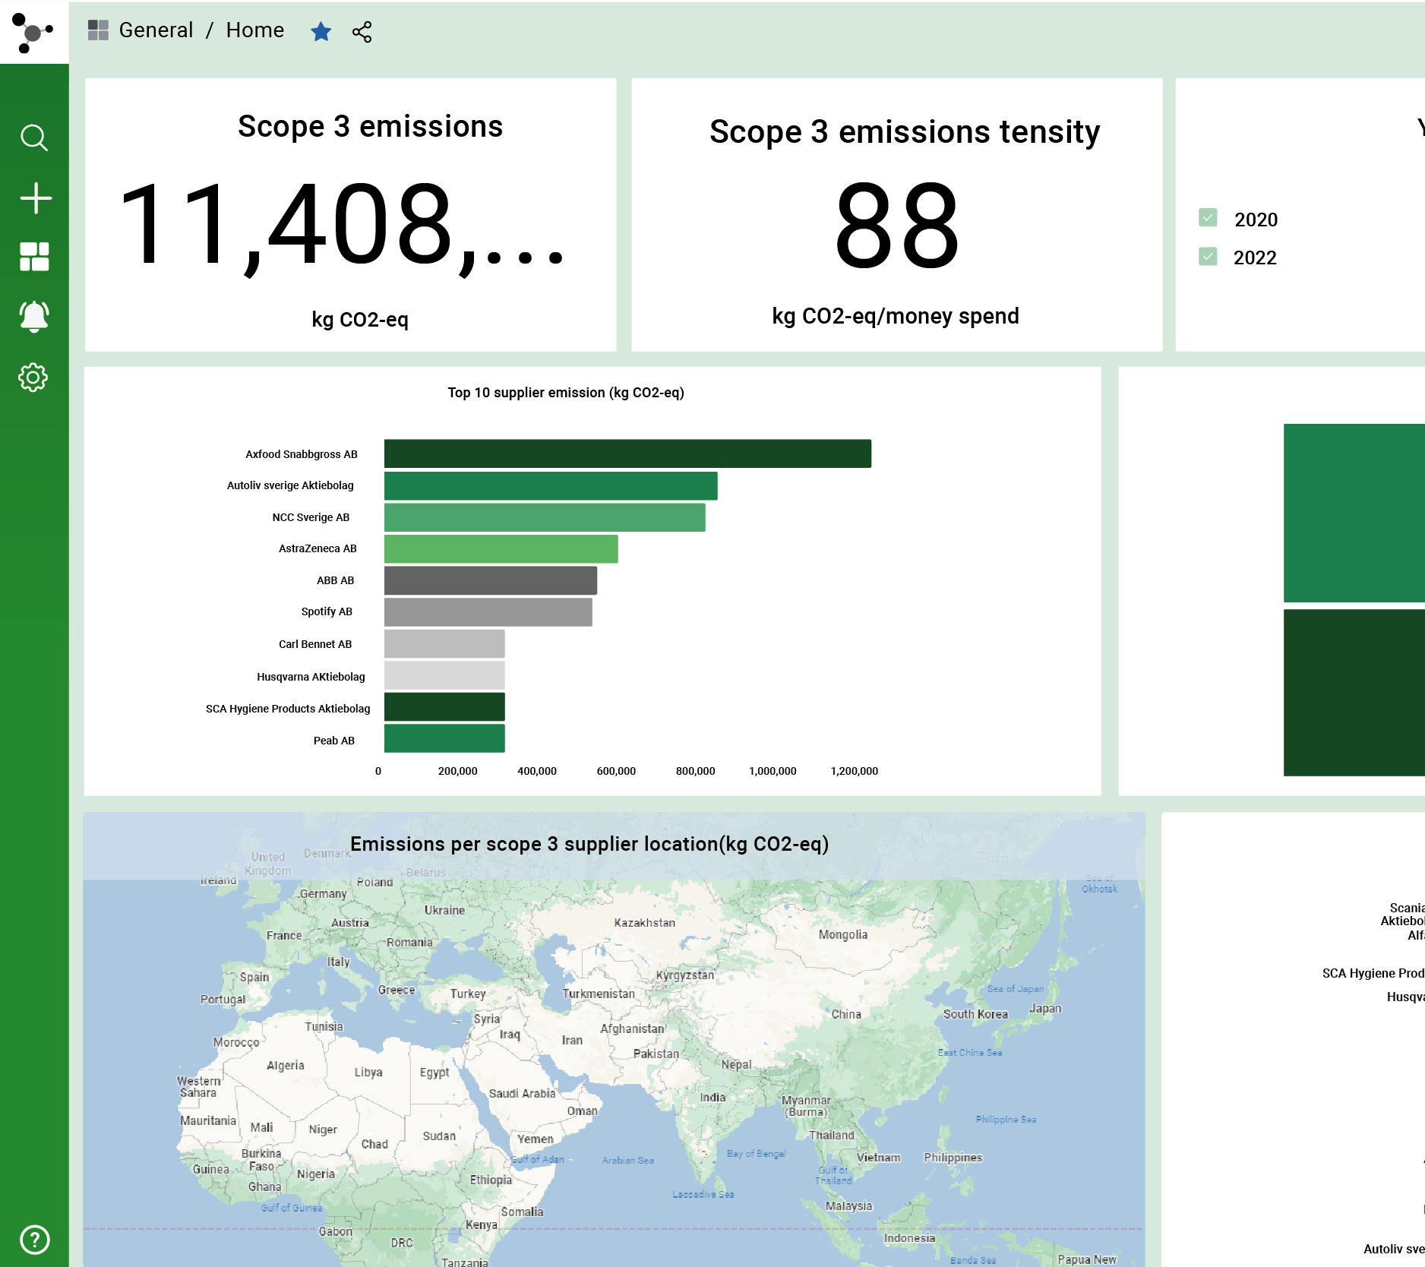This screenshot has height=1267, width=1425.
Task: Click the ABB AB bar
Action: [491, 580]
